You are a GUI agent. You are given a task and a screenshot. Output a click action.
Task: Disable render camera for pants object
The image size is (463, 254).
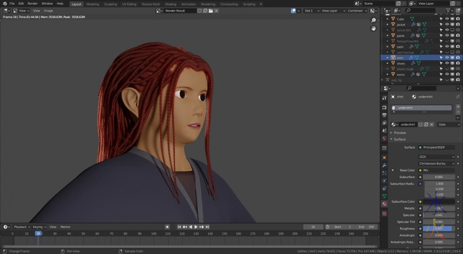[x=458, y=36]
